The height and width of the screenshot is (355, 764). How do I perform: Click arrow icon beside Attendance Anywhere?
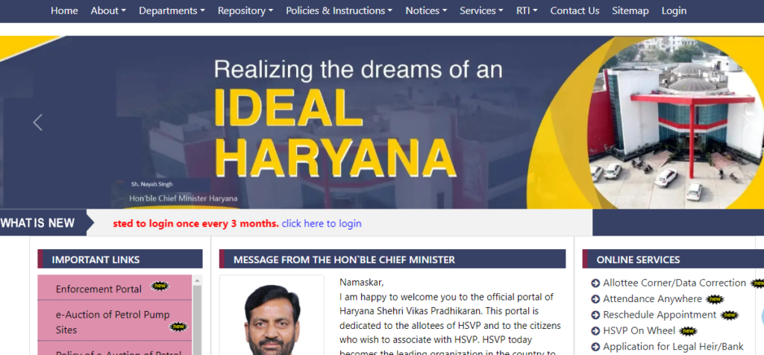point(595,300)
